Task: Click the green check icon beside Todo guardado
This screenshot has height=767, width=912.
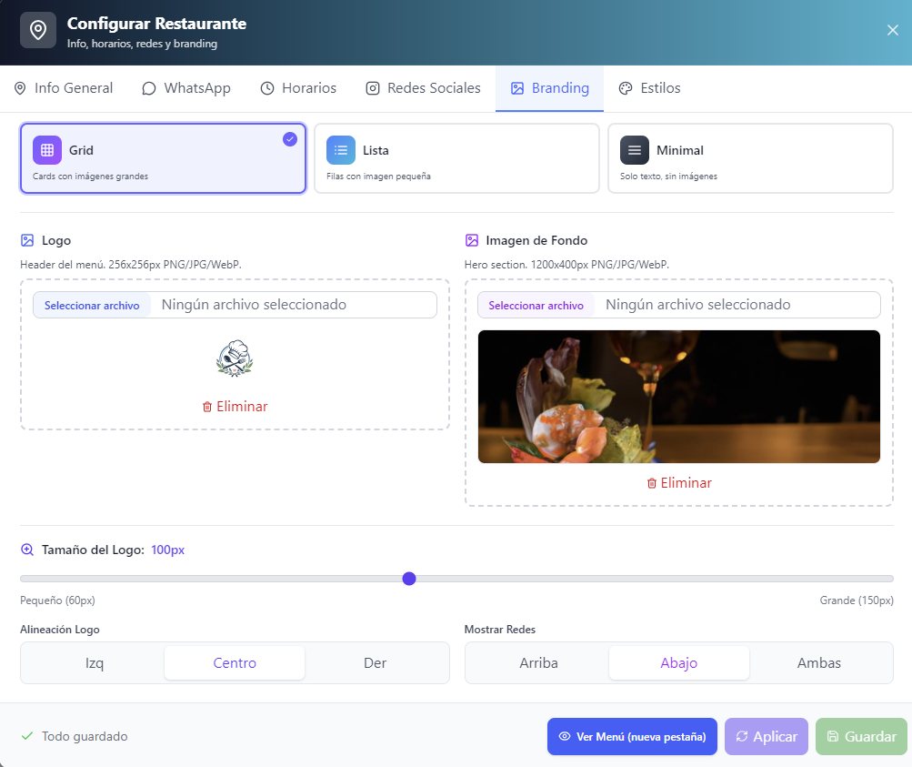Action: point(27,736)
